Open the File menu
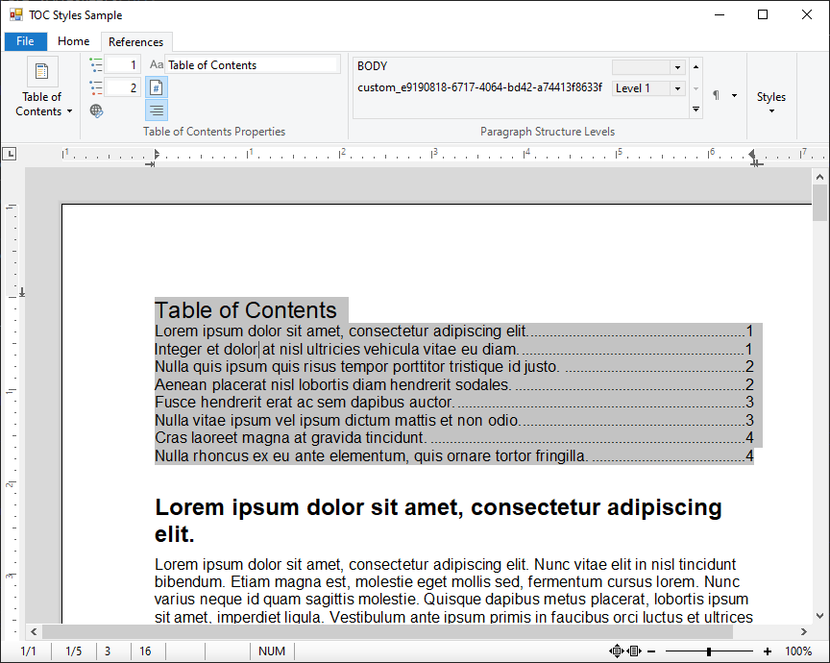This screenshot has height=663, width=830. click(x=25, y=41)
